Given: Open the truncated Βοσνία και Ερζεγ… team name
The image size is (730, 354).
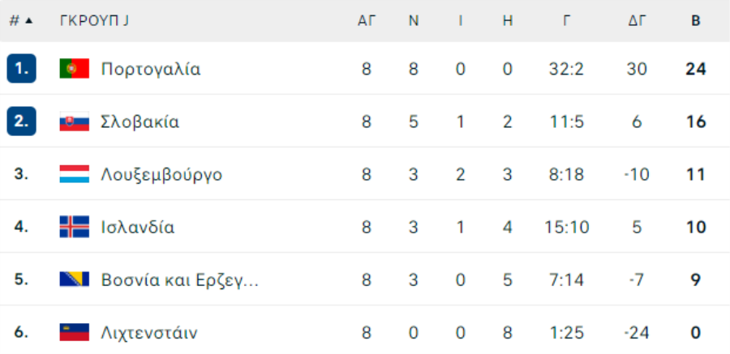Looking at the screenshot, I should click(x=180, y=280).
